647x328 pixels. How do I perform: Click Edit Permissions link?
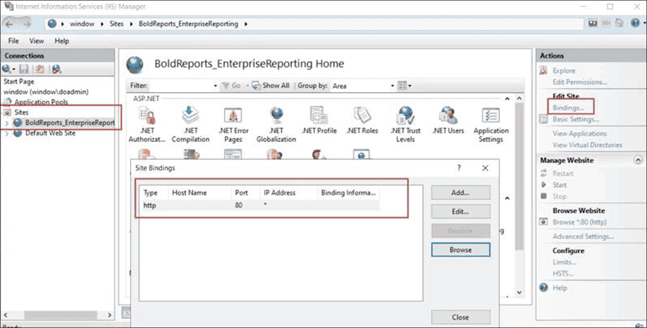[580, 82]
